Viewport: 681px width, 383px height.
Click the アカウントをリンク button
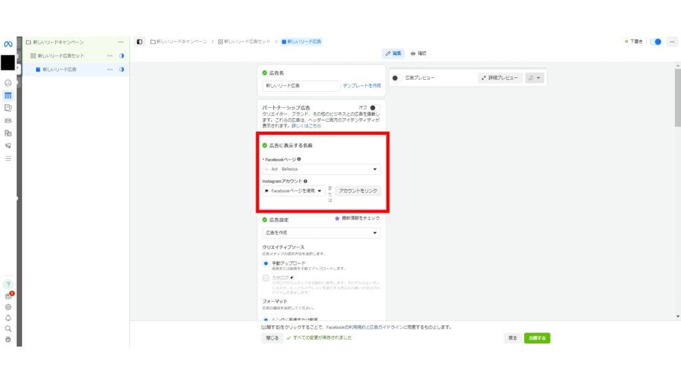(x=358, y=191)
